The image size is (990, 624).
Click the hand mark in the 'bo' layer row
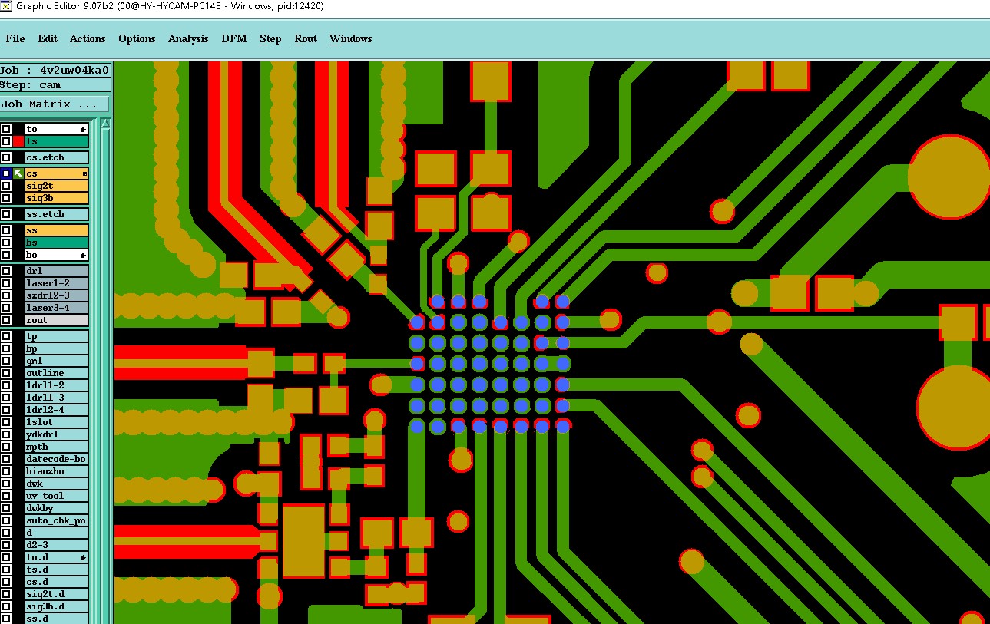pos(83,255)
